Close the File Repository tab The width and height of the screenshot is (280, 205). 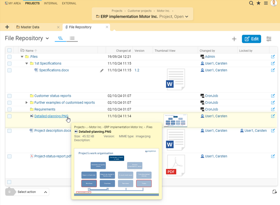(x=107, y=27)
